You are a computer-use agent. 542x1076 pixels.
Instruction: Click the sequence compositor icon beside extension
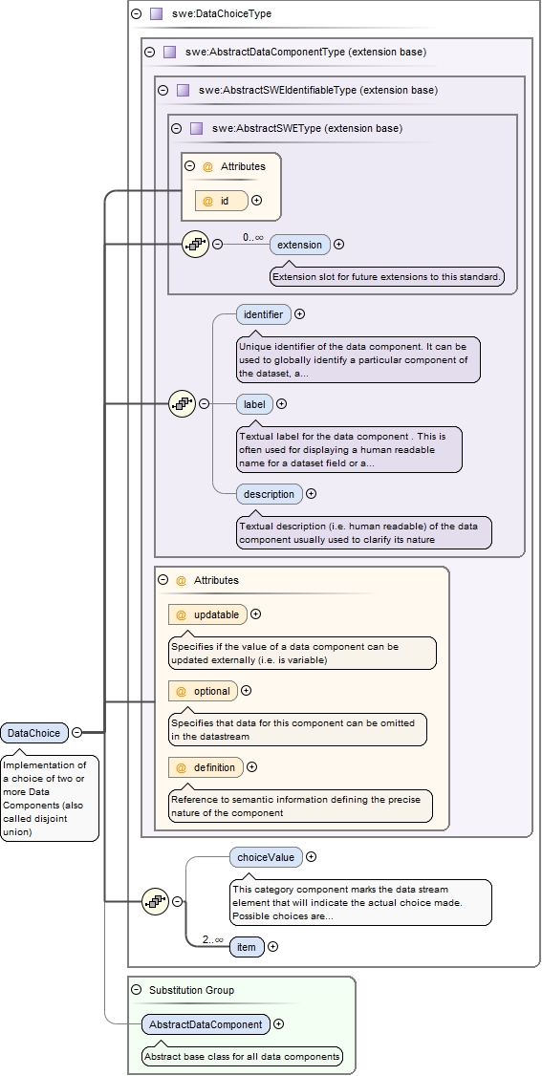point(196,244)
